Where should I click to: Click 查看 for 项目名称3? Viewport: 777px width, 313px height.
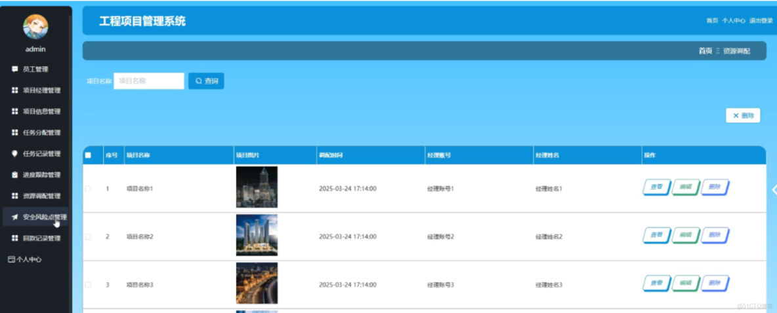(657, 284)
